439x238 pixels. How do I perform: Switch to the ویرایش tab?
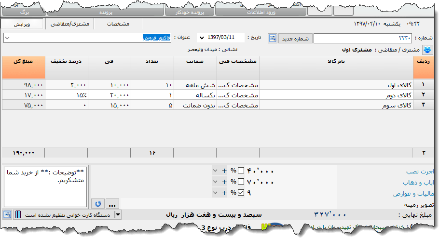click(22, 25)
